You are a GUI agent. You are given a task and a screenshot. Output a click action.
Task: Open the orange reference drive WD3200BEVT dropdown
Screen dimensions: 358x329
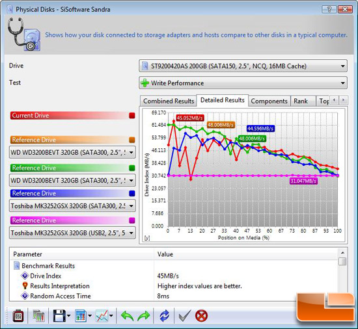click(72, 152)
